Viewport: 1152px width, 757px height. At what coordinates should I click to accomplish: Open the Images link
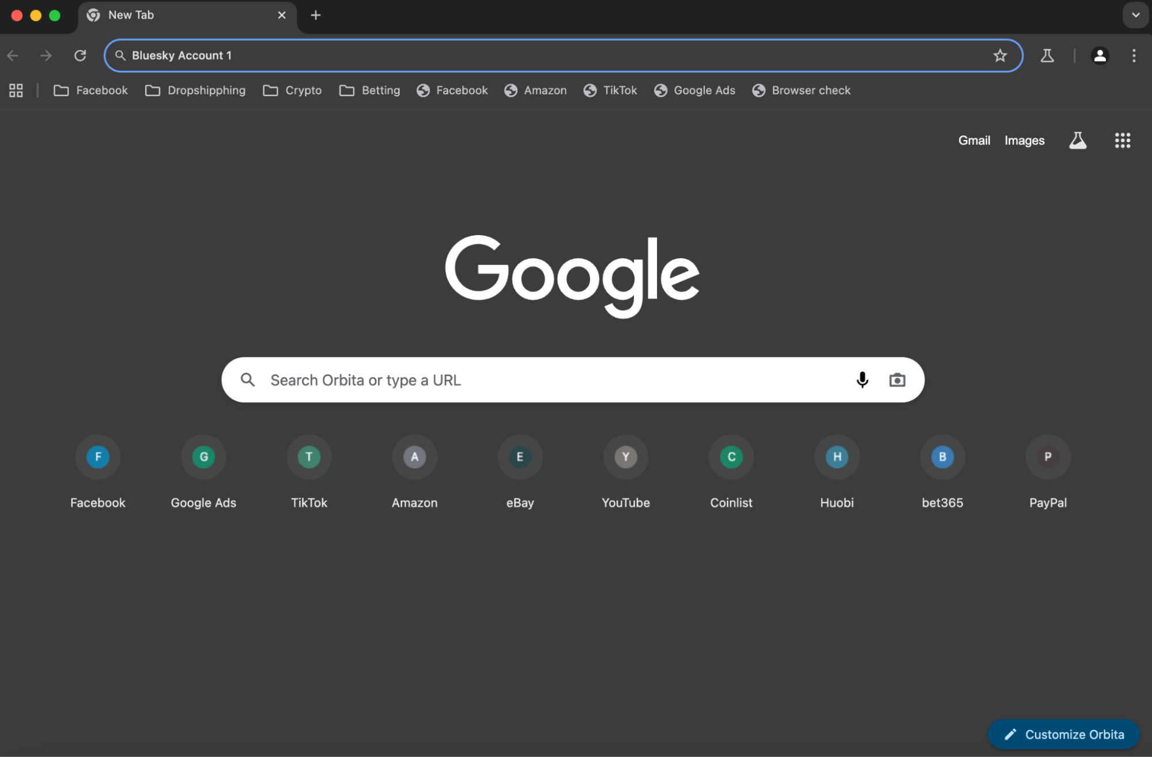[x=1024, y=141]
